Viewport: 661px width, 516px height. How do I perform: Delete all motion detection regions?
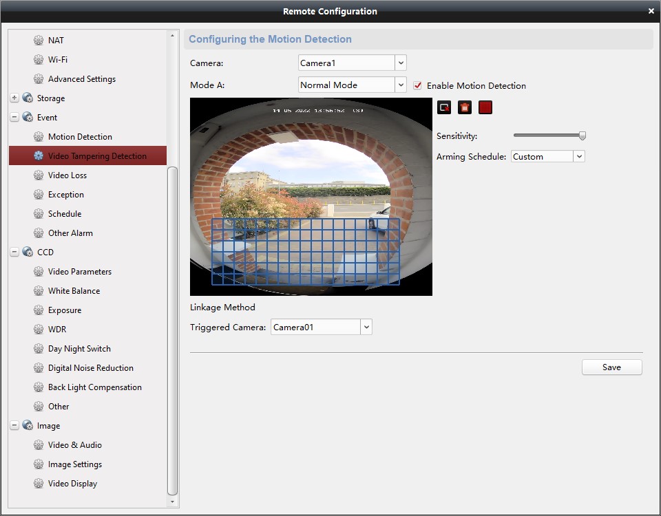tap(465, 107)
